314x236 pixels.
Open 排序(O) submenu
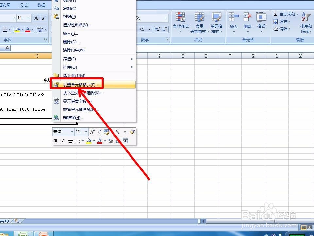click(x=94, y=67)
